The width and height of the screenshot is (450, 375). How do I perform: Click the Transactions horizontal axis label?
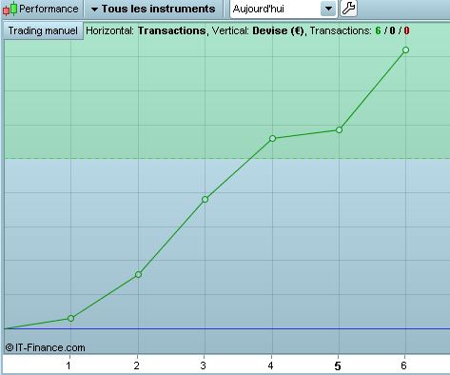tap(172, 30)
